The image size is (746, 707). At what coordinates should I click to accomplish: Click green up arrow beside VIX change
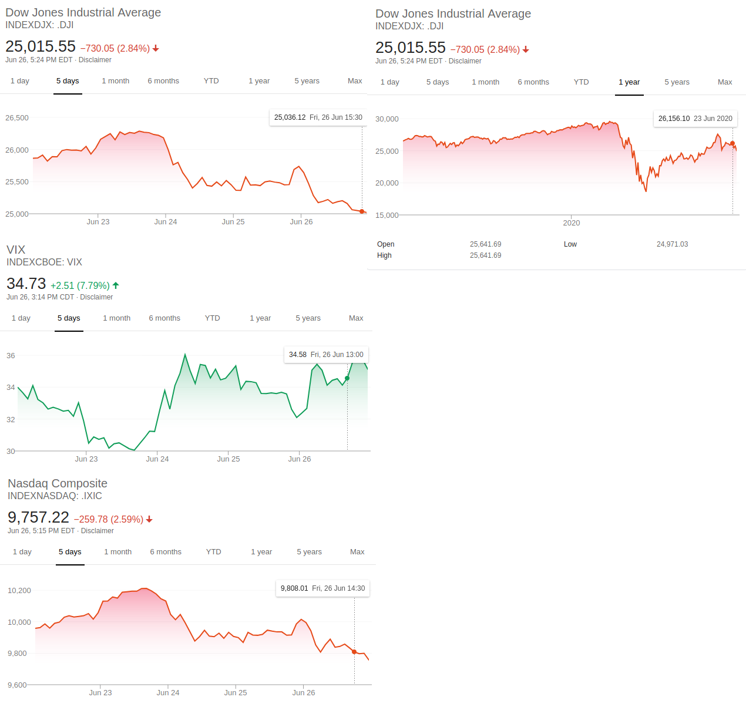(116, 285)
